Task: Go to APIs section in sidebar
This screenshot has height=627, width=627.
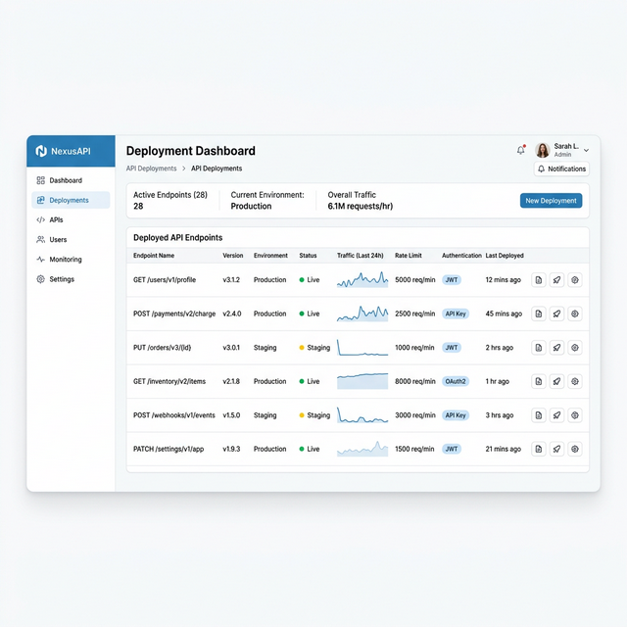Action: pyautogui.click(x=56, y=219)
